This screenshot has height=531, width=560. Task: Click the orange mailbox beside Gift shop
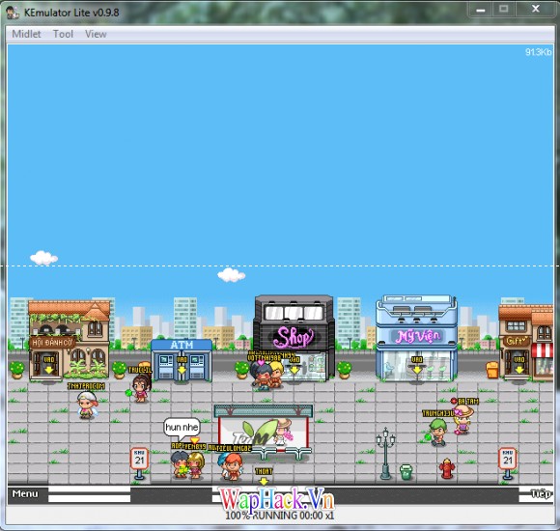point(492,370)
